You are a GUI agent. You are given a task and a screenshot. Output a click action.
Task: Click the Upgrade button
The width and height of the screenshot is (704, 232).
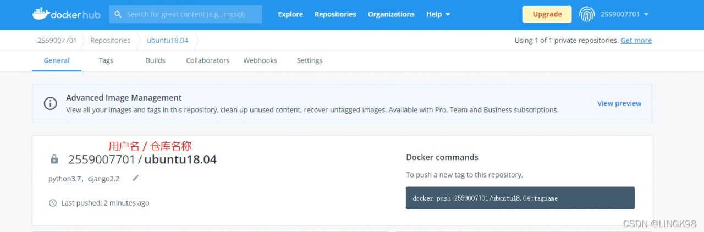point(547,14)
